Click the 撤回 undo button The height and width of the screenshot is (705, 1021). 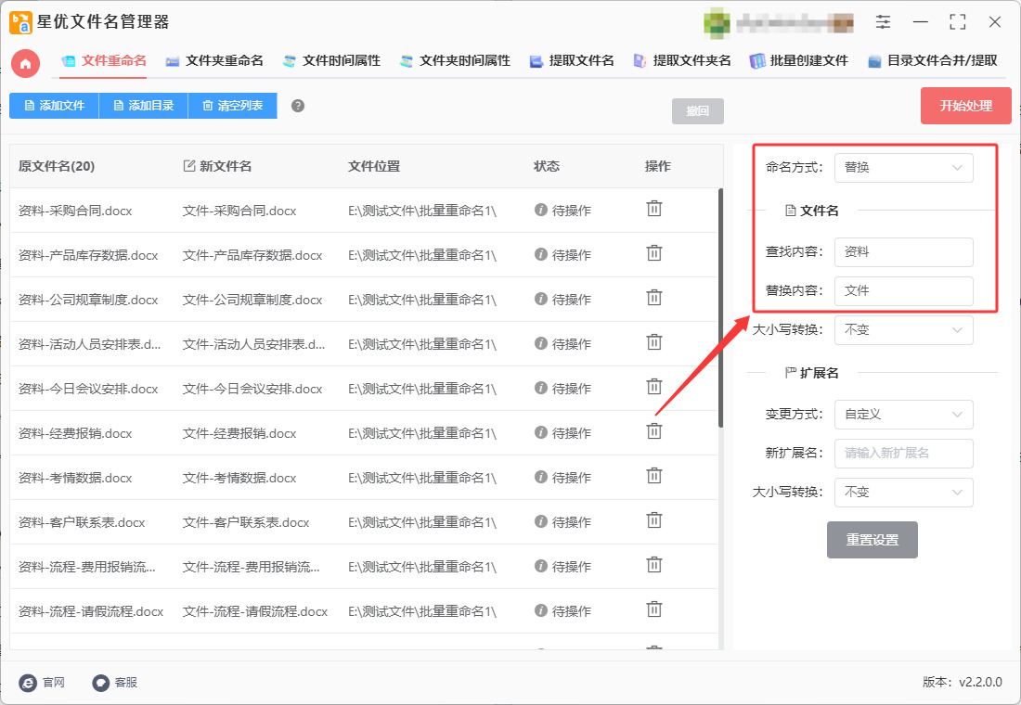697,111
